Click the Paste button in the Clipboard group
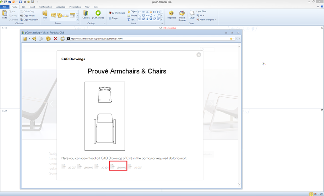 5,15
